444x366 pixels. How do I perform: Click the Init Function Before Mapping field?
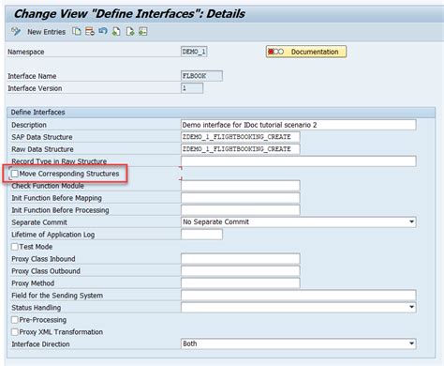pyautogui.click(x=241, y=198)
